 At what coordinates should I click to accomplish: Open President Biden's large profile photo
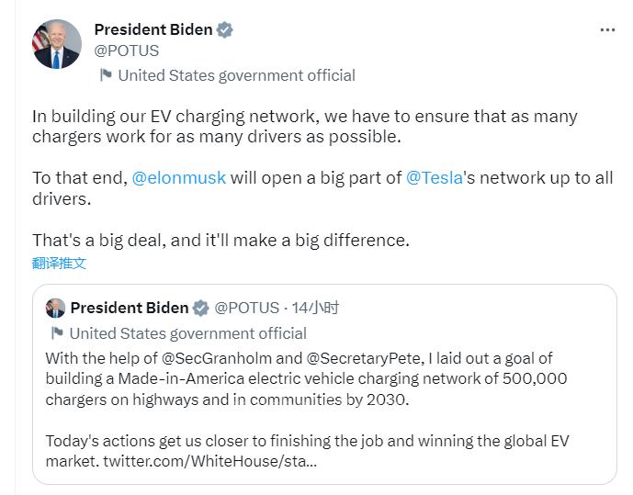[x=56, y=44]
